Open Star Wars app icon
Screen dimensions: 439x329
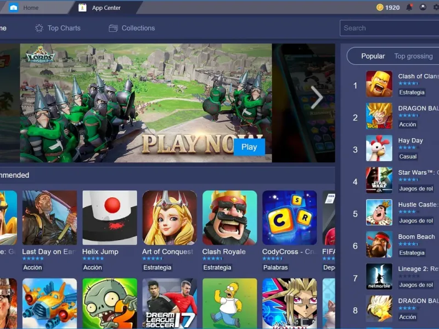click(379, 180)
